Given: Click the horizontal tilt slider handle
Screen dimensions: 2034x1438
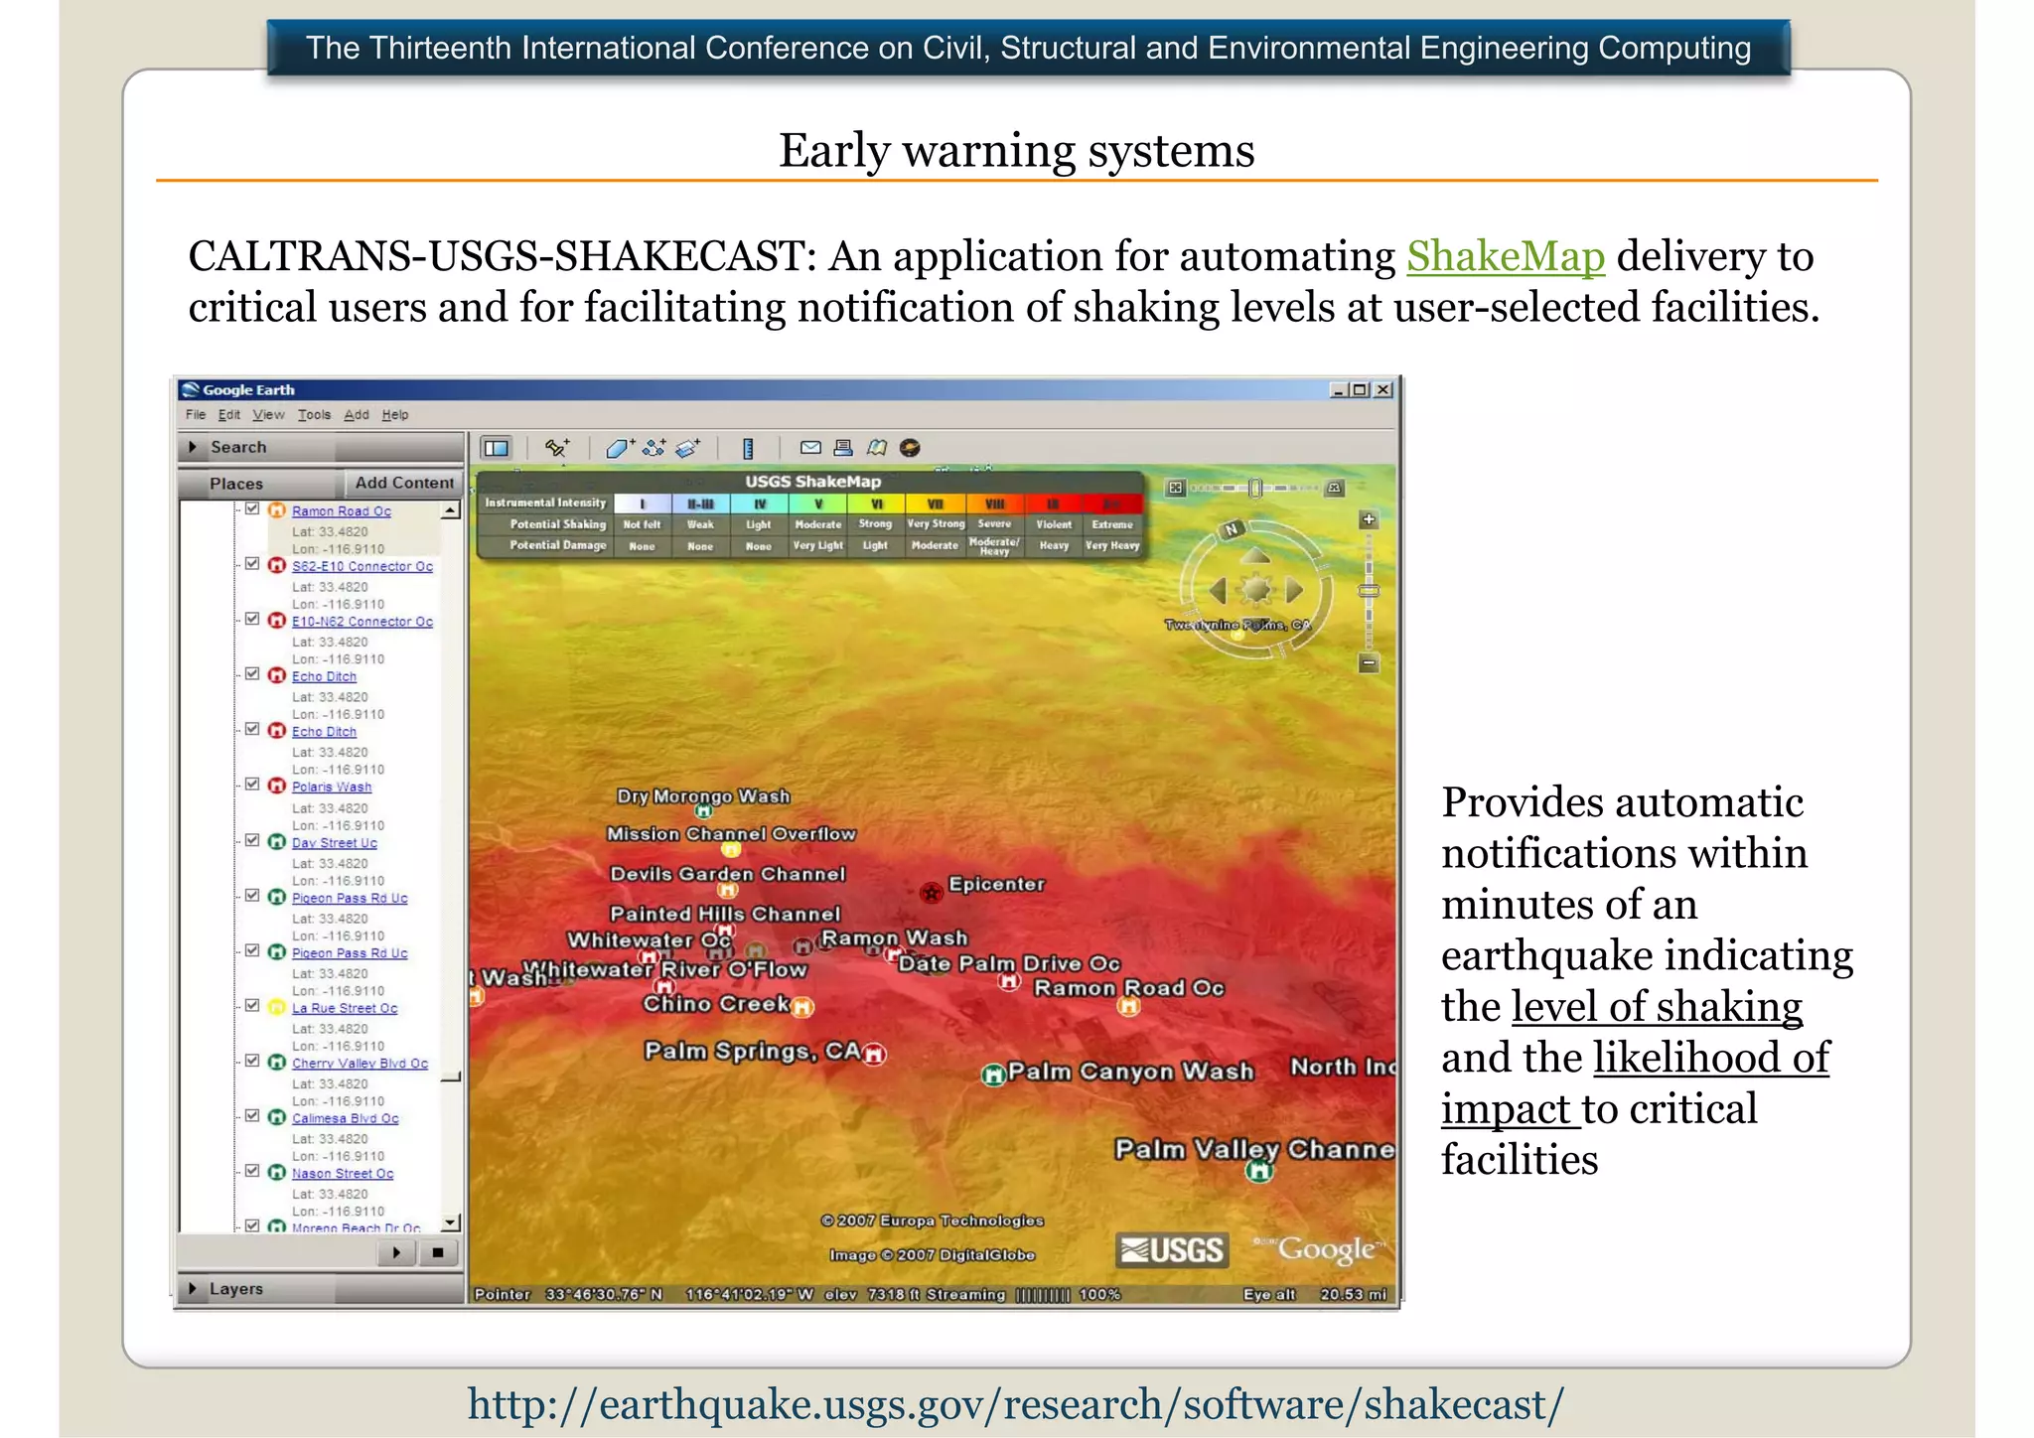Looking at the screenshot, I should [1255, 488].
